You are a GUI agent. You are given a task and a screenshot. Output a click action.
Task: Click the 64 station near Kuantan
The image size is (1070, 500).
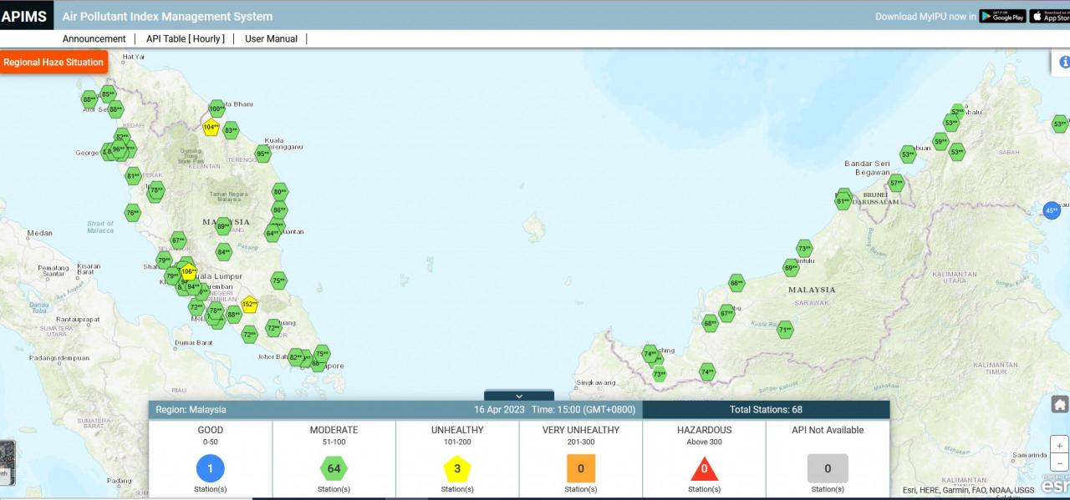pyautogui.click(x=273, y=234)
